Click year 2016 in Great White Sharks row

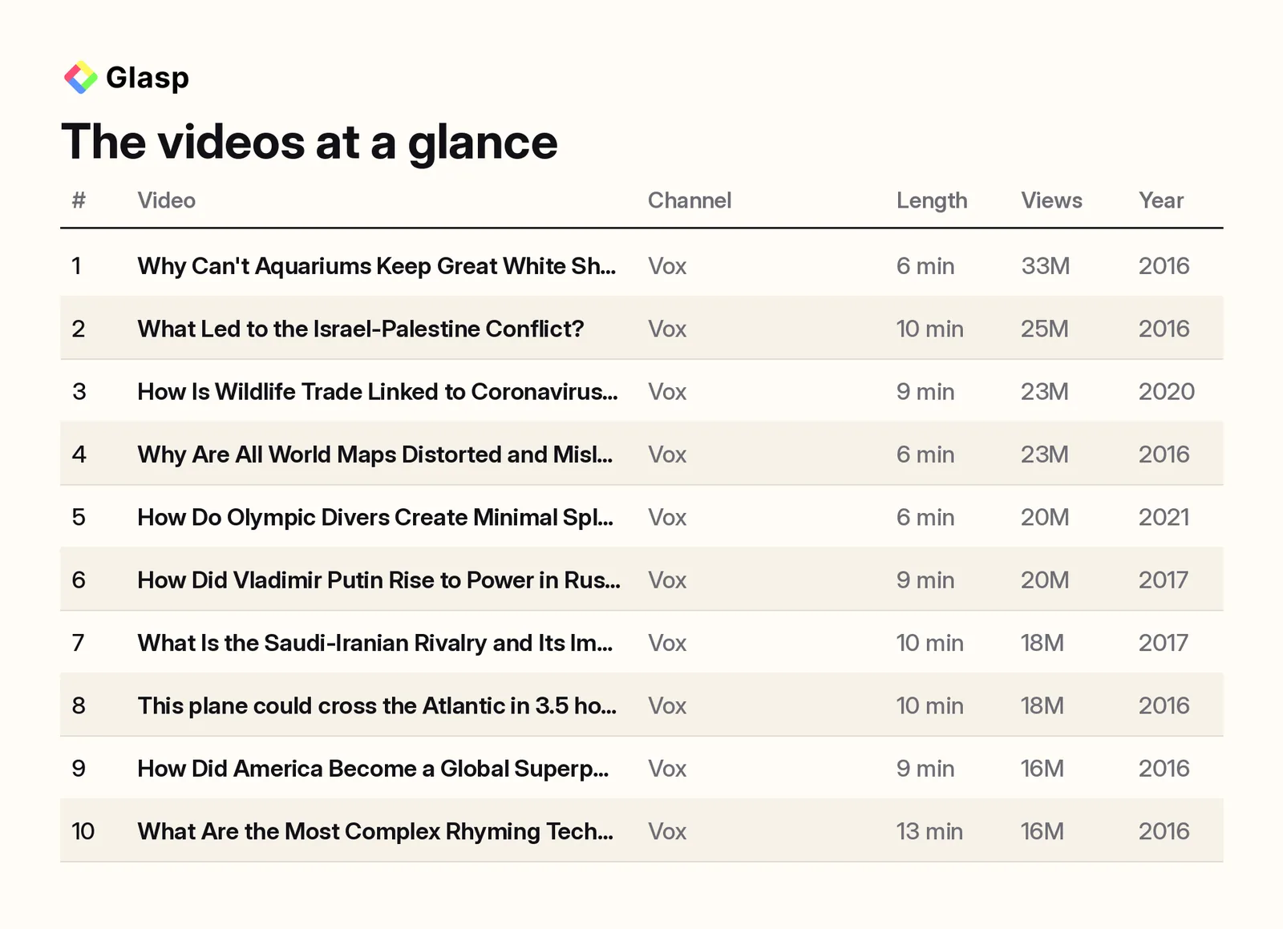click(x=1164, y=266)
